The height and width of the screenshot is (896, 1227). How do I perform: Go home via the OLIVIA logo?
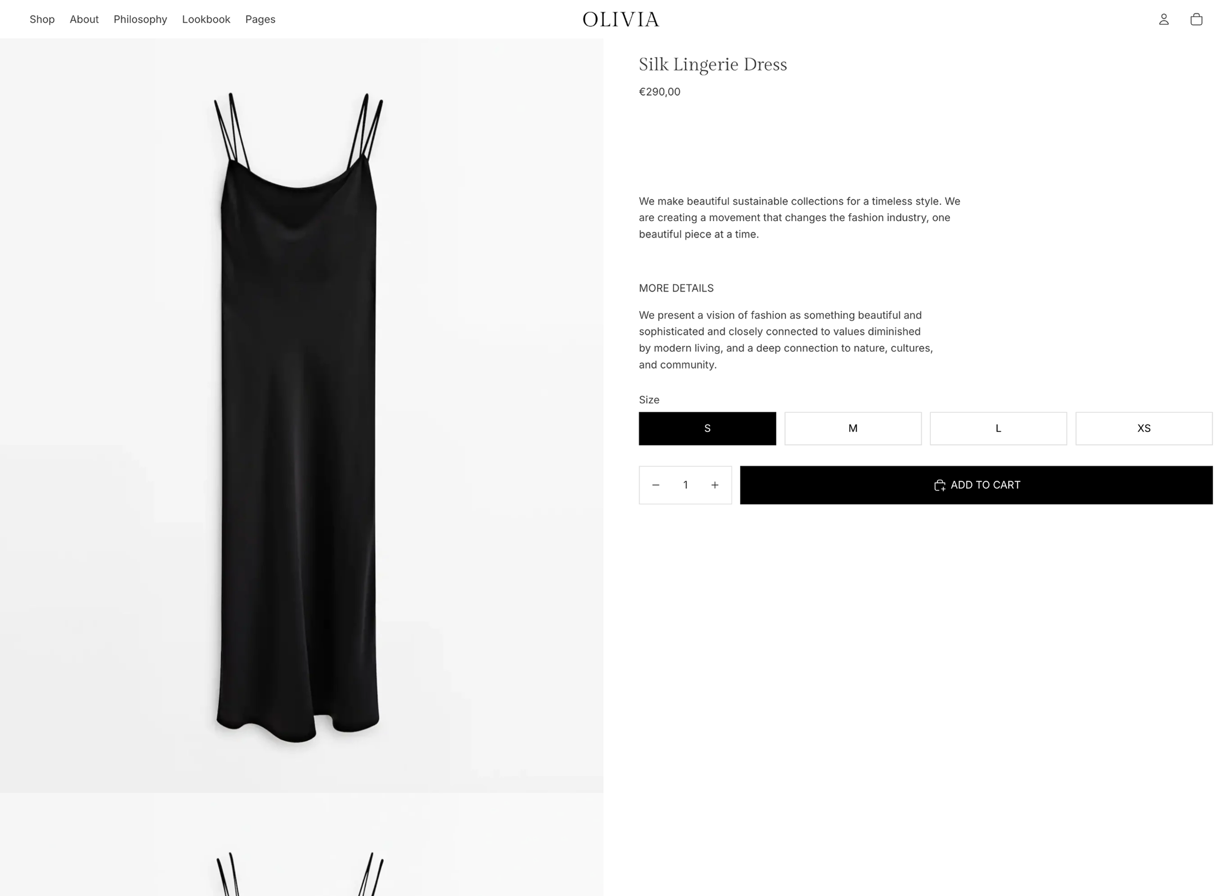[x=621, y=19]
